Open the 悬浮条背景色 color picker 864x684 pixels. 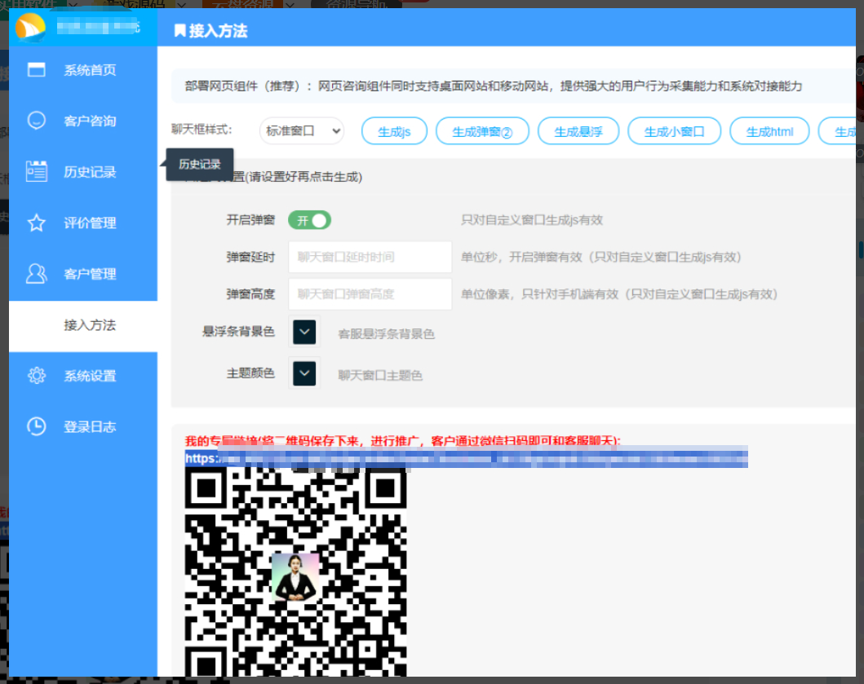(304, 332)
